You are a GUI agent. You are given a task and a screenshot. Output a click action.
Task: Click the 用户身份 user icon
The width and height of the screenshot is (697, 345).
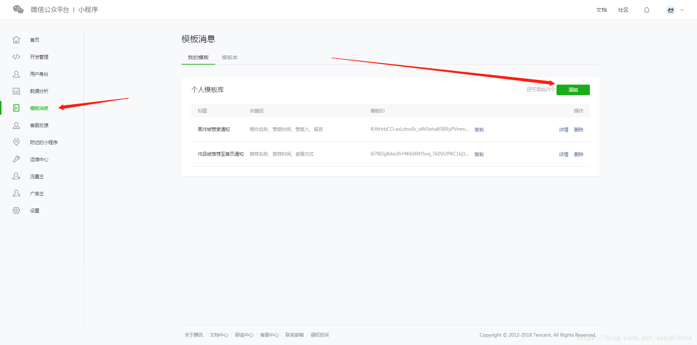click(16, 74)
